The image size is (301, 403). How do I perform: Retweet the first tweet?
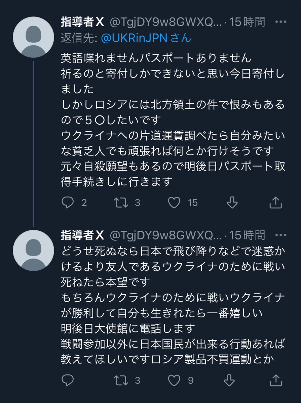(x=121, y=203)
